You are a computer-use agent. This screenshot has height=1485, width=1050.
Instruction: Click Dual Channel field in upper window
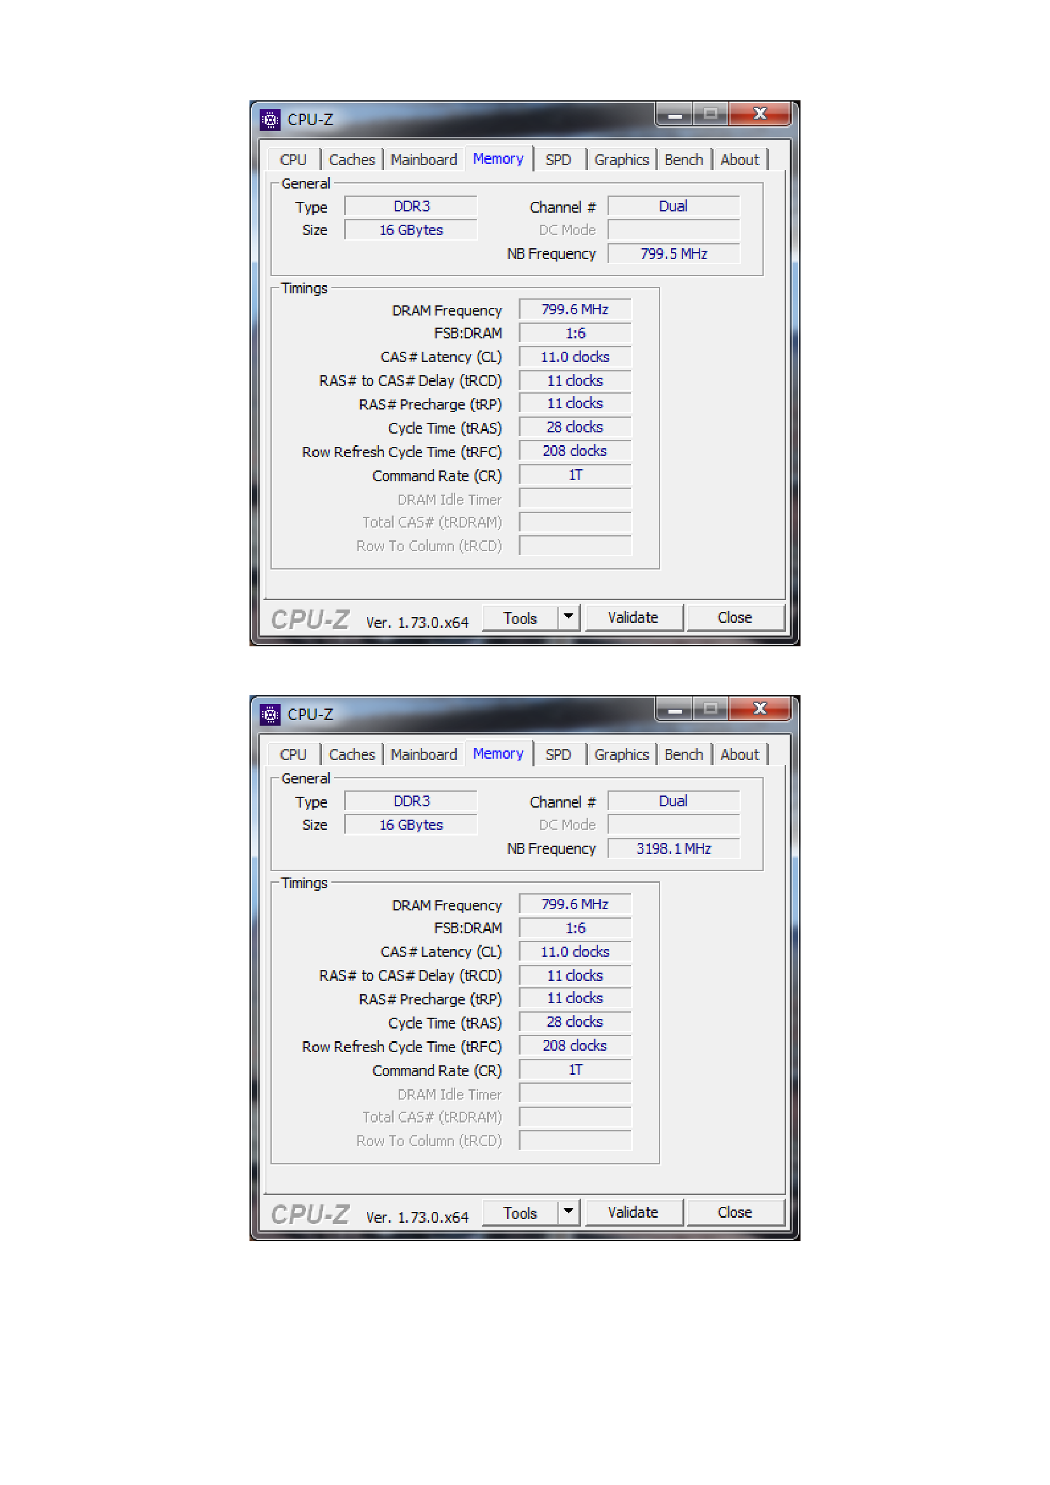pyautogui.click(x=674, y=206)
